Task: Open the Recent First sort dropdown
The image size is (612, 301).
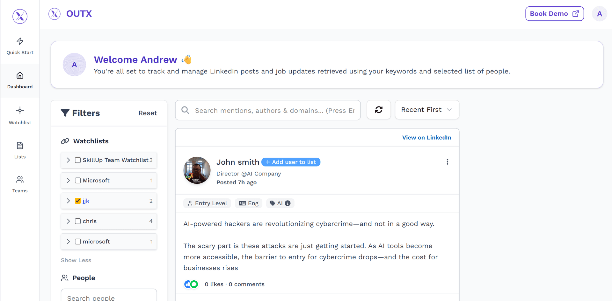Action: click(427, 110)
